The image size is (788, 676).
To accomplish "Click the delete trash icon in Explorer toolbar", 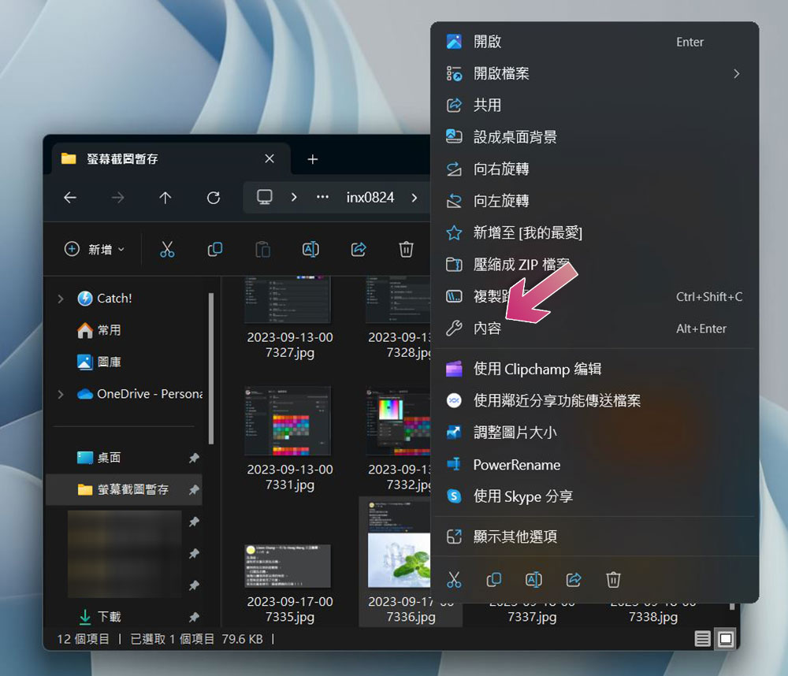I will 406,249.
